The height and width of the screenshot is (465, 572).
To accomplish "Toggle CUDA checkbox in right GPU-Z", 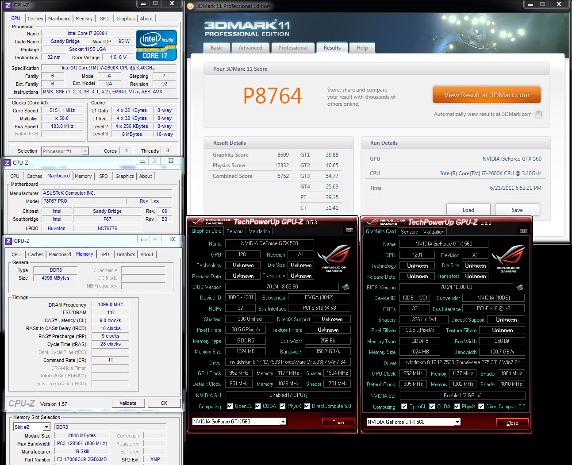I will click(x=432, y=407).
